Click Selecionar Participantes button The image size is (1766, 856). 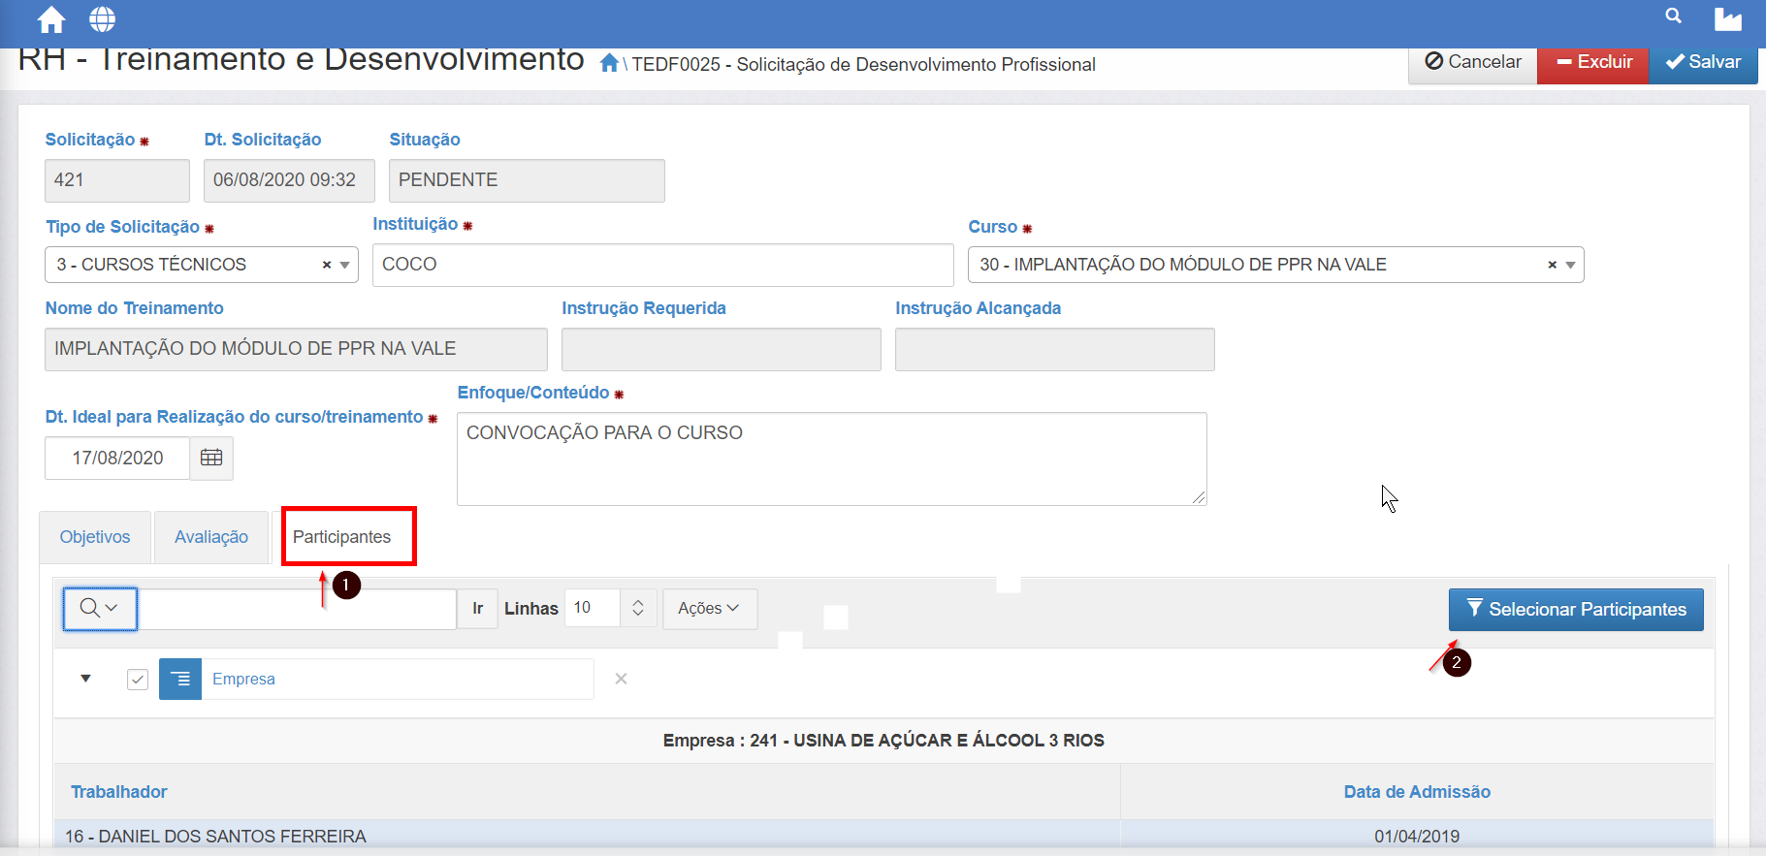(1576, 610)
